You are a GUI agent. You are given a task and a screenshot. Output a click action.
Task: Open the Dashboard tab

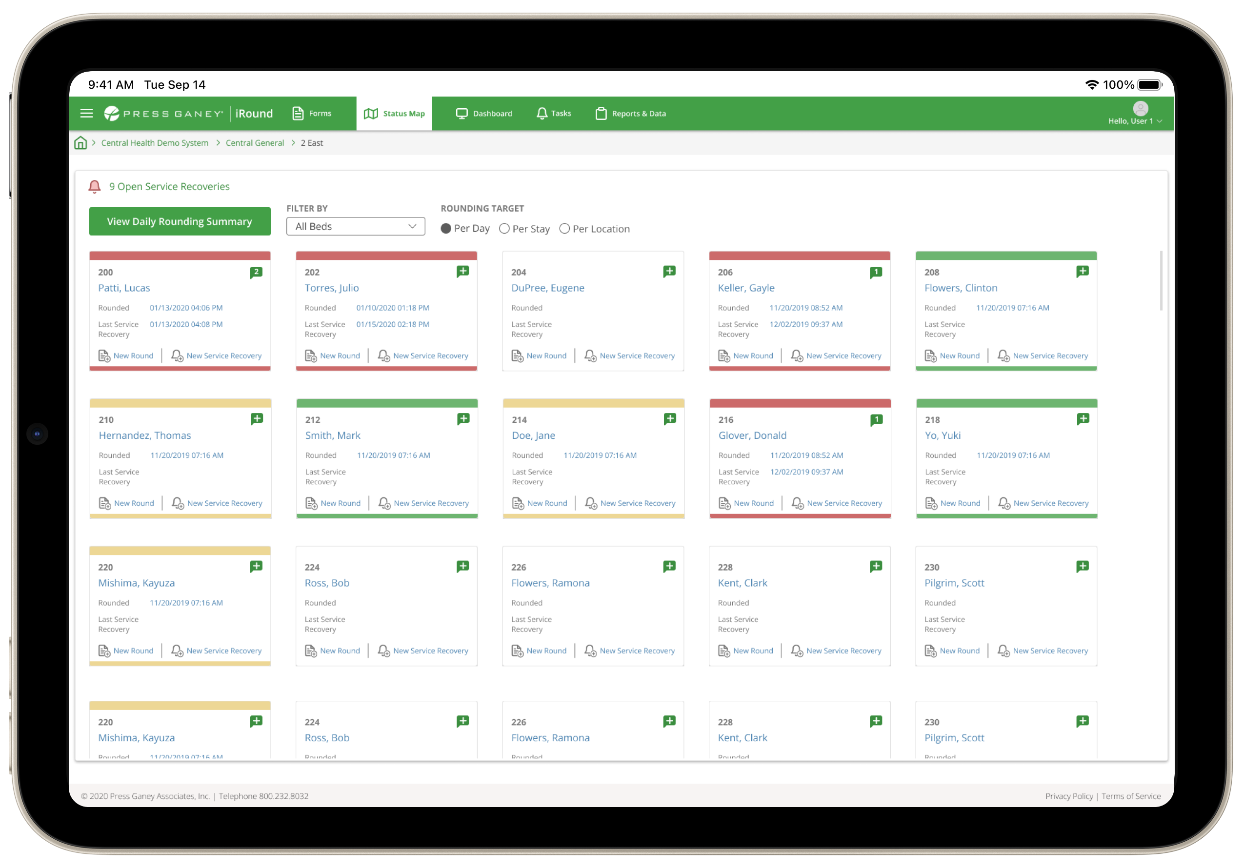click(x=484, y=114)
